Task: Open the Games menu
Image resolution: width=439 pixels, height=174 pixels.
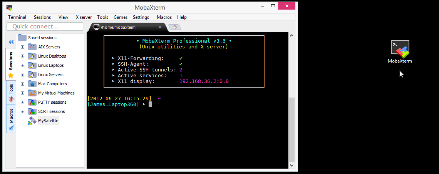Action: 121,17
